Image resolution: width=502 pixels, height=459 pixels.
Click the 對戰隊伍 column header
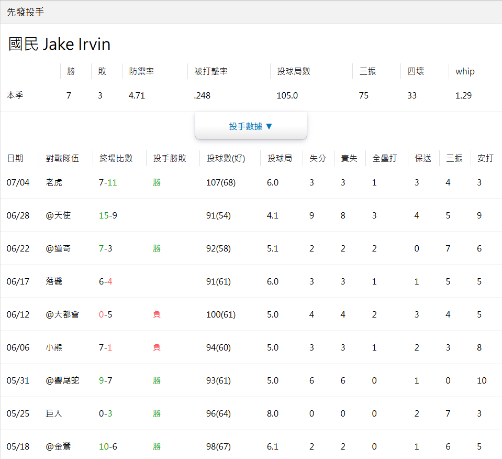(62, 158)
